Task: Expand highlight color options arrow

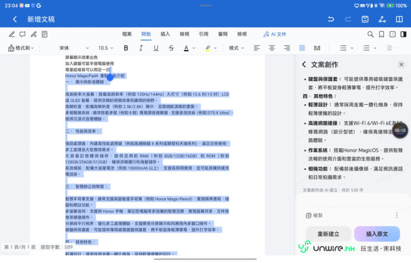Action: click(x=216, y=48)
